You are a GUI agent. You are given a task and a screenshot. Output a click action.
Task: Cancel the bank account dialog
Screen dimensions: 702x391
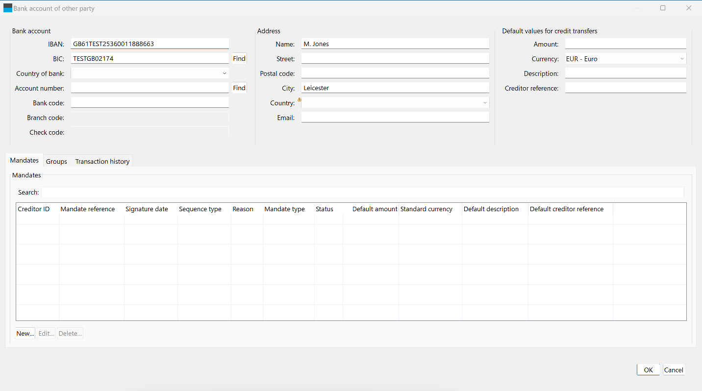coord(674,370)
